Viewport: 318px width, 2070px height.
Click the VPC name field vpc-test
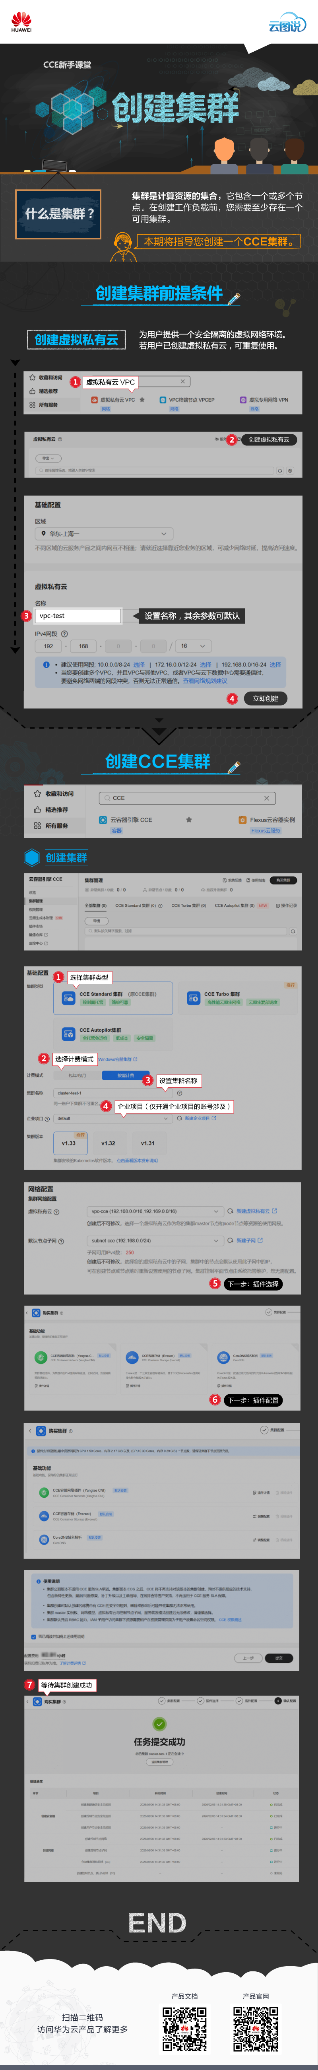(78, 616)
